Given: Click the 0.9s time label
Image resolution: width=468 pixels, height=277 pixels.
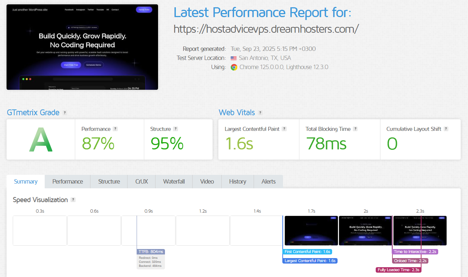Looking at the screenshot, I should point(148,211).
